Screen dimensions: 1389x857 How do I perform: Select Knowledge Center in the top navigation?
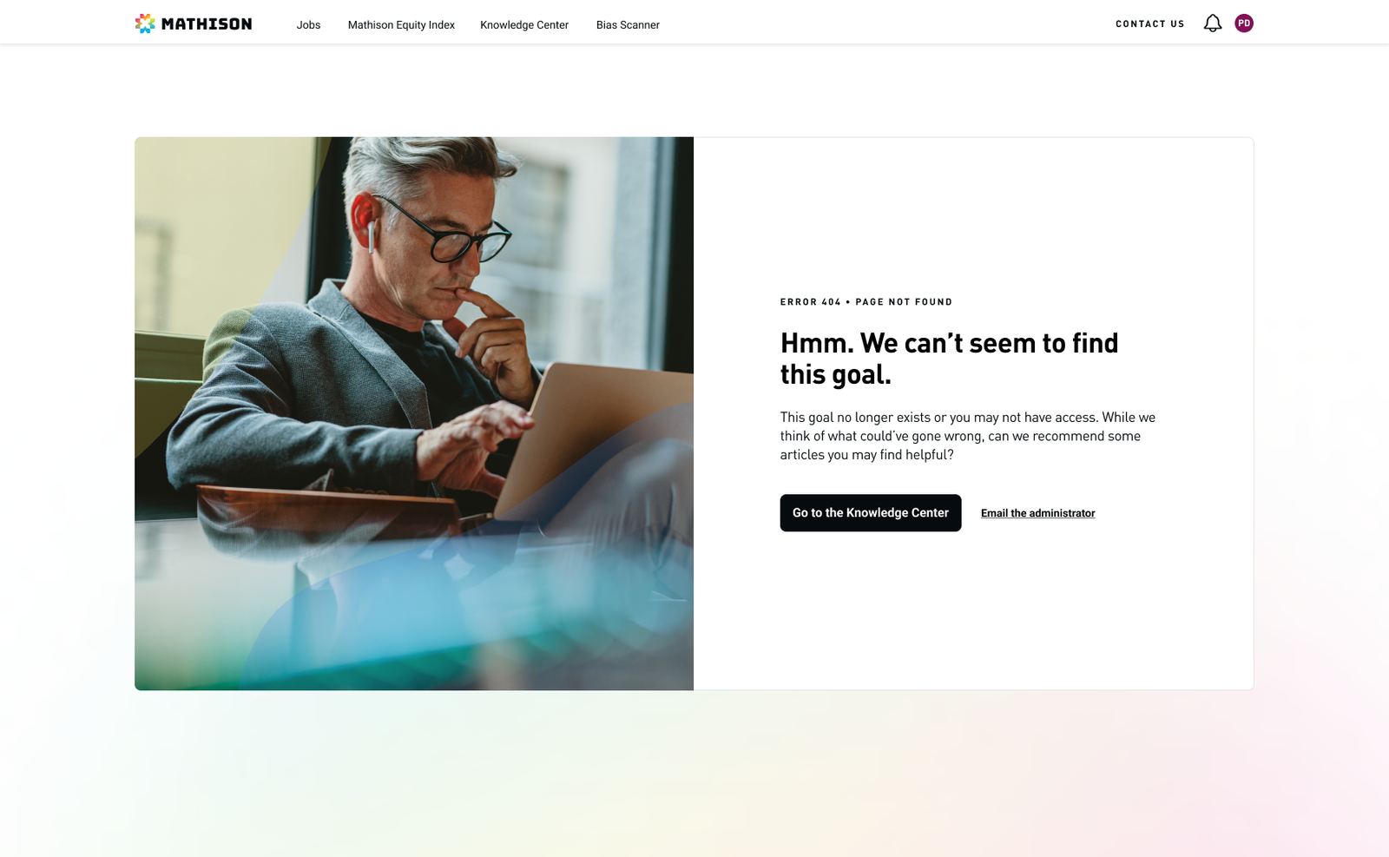click(524, 25)
